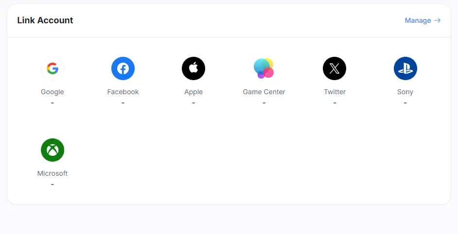The image size is (458, 234).
Task: Click the Twitter X logo icon
Action: 335,68
